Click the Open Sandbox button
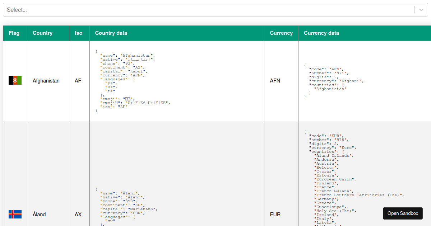Image resolution: width=431 pixels, height=226 pixels. pos(403,213)
